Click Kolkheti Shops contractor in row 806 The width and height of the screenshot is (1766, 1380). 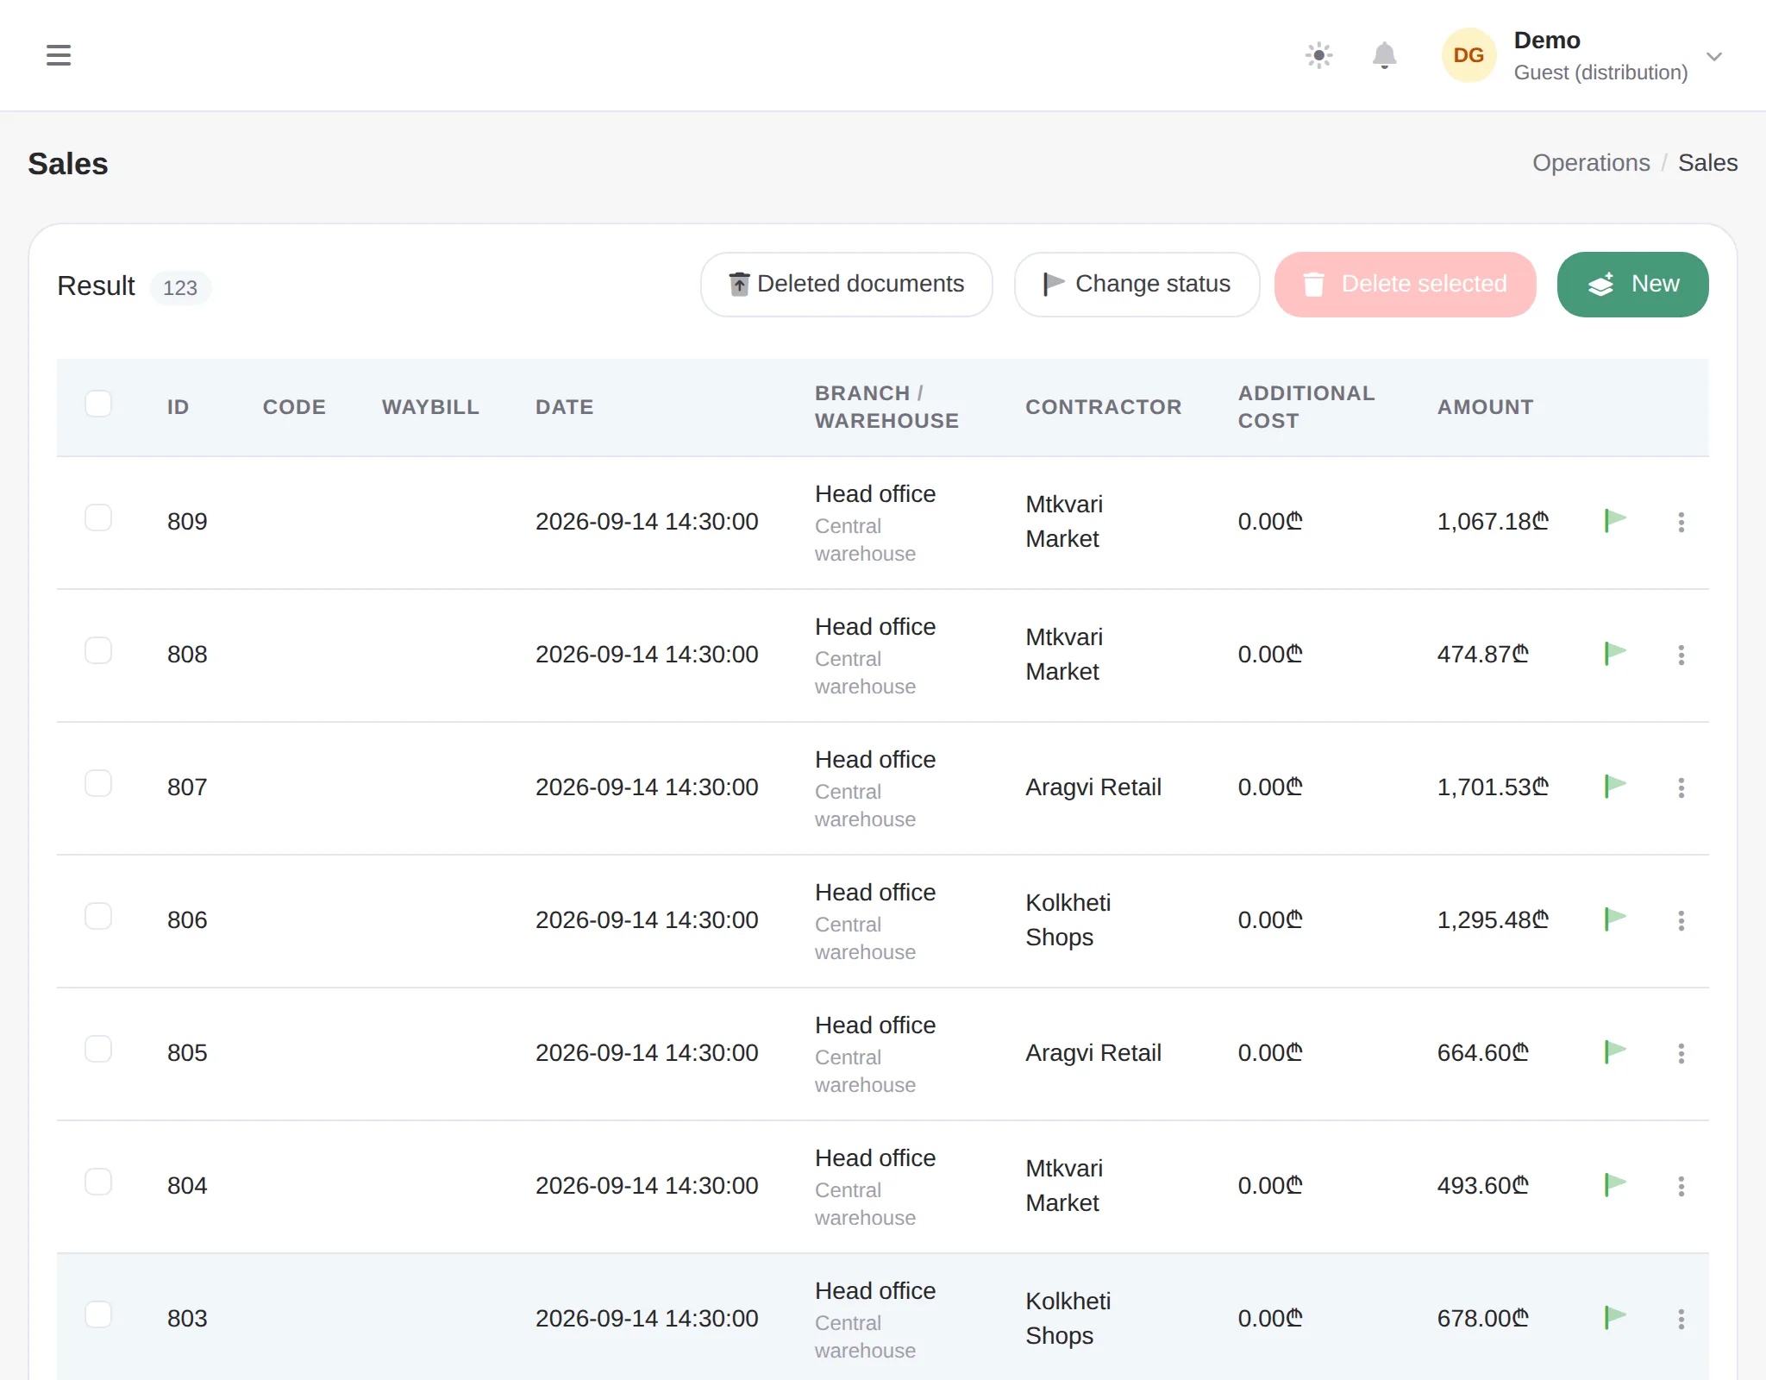click(1068, 920)
